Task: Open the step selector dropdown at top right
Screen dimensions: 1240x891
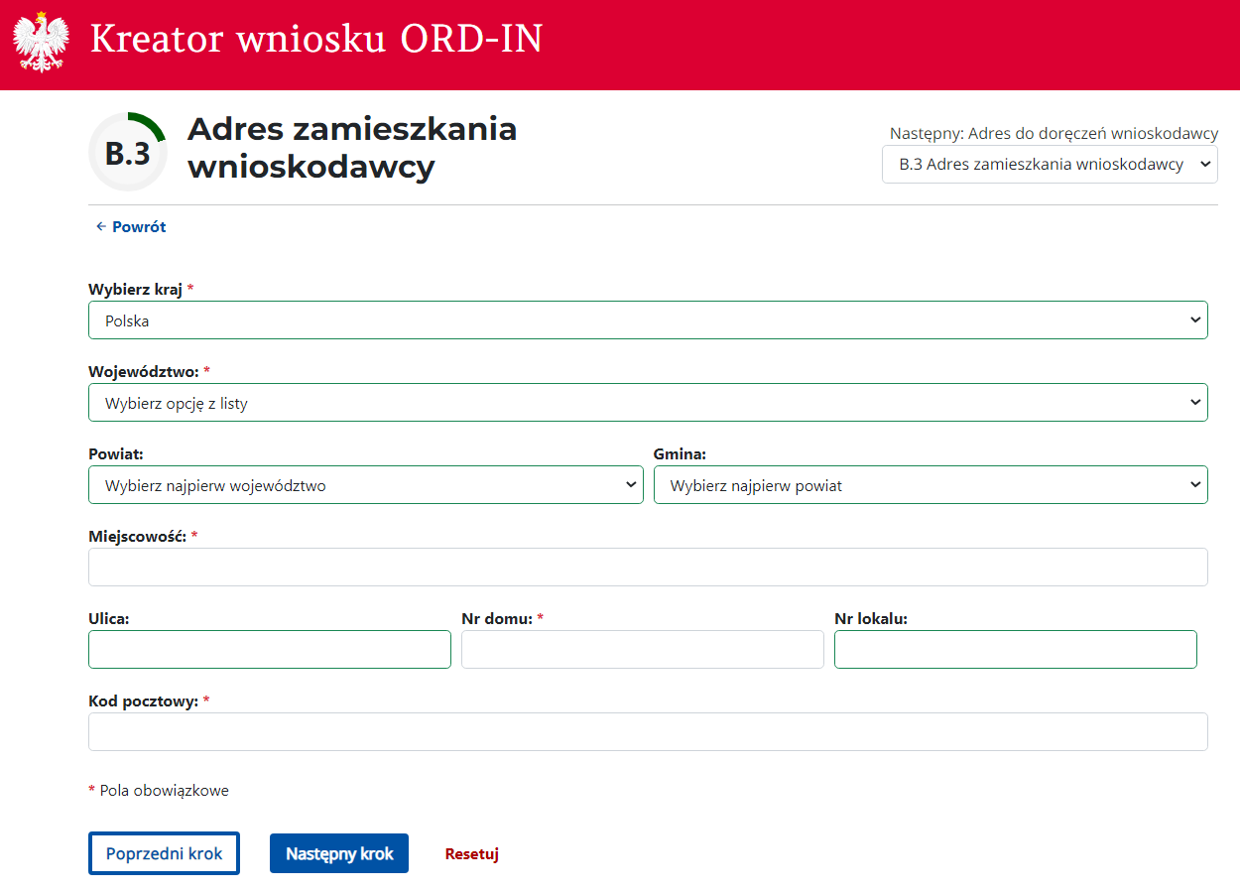Action: click(1049, 165)
